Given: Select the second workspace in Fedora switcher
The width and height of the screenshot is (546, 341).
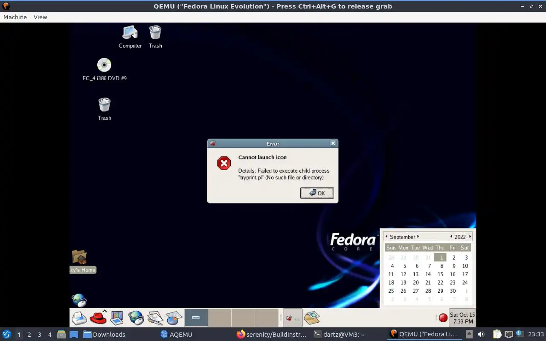Looking at the screenshot, I should (x=220, y=318).
